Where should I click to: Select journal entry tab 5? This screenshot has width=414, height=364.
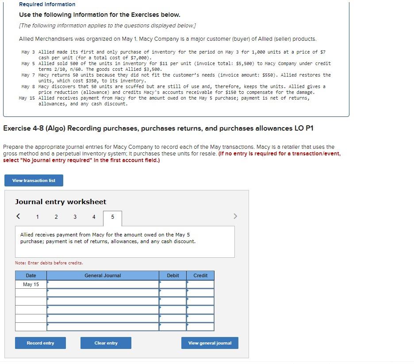click(x=112, y=218)
